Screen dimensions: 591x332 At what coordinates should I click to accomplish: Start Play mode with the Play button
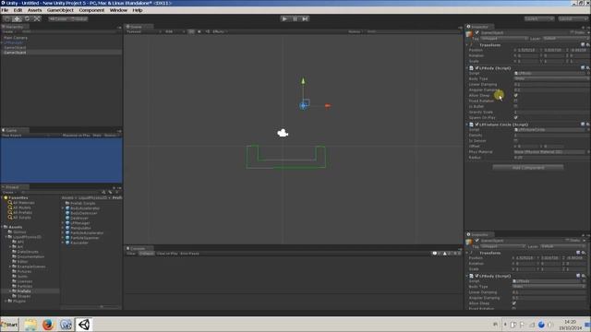(x=284, y=18)
